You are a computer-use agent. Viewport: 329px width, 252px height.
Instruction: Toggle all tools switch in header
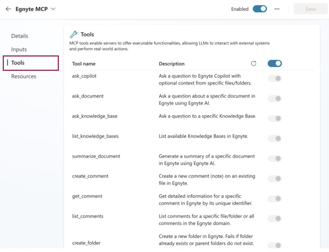tap(275, 63)
